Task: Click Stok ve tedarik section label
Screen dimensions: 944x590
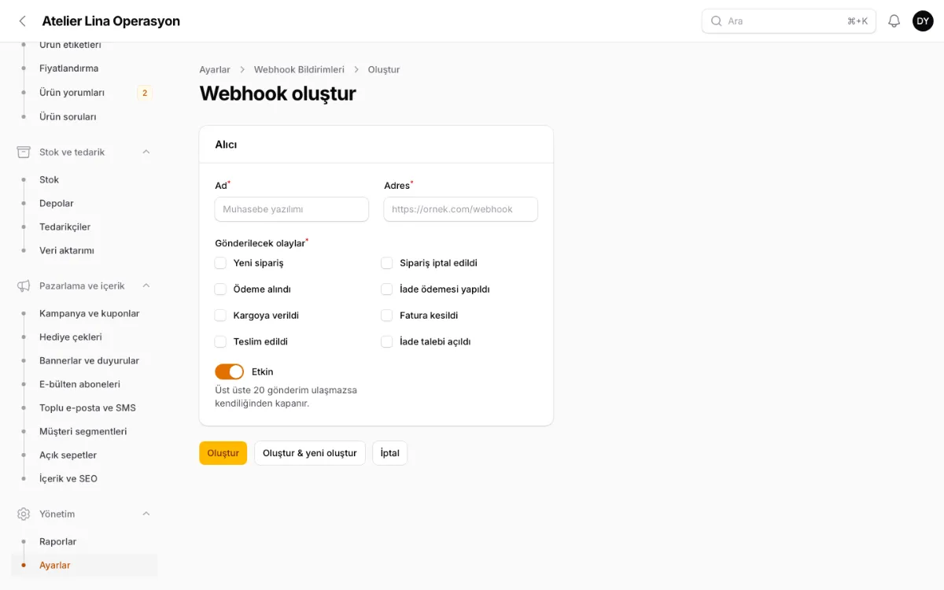Action: point(72,152)
